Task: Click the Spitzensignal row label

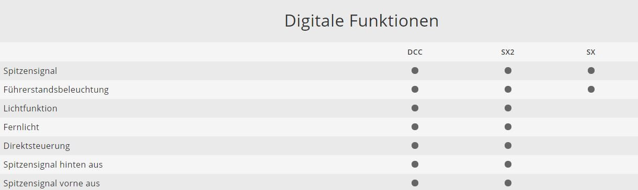Action: [30, 71]
